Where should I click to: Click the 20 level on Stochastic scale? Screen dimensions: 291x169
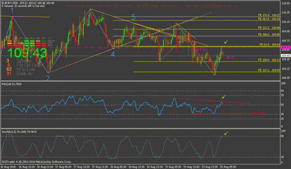point(282,157)
